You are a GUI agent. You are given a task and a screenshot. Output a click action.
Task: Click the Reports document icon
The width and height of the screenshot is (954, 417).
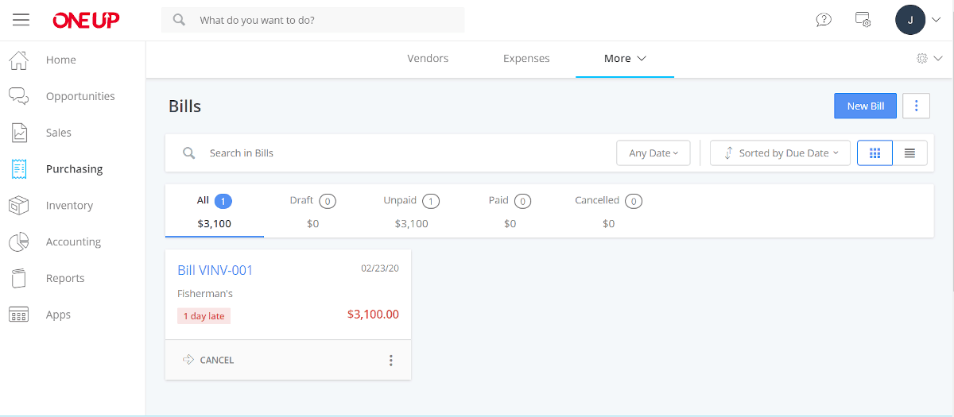click(x=19, y=278)
